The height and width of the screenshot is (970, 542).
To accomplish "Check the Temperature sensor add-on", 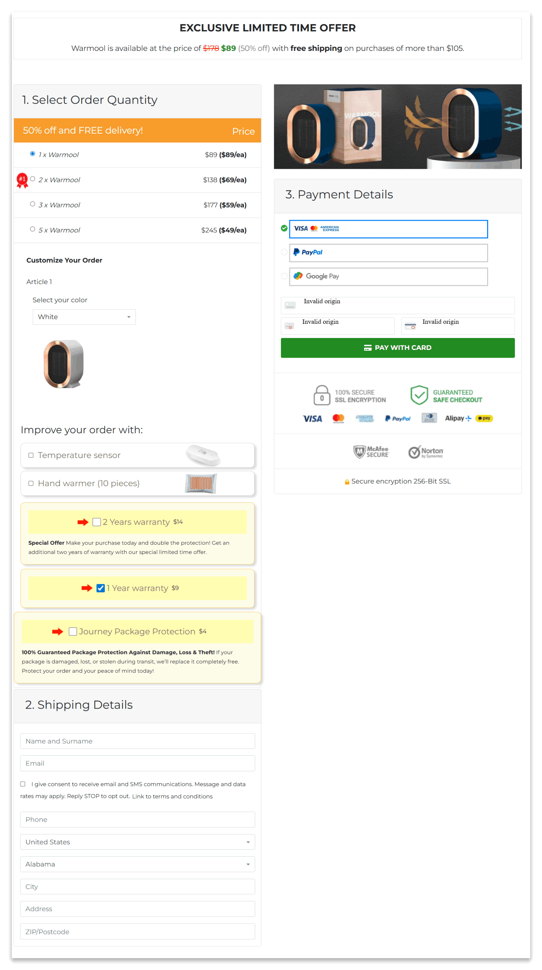I will (31, 455).
